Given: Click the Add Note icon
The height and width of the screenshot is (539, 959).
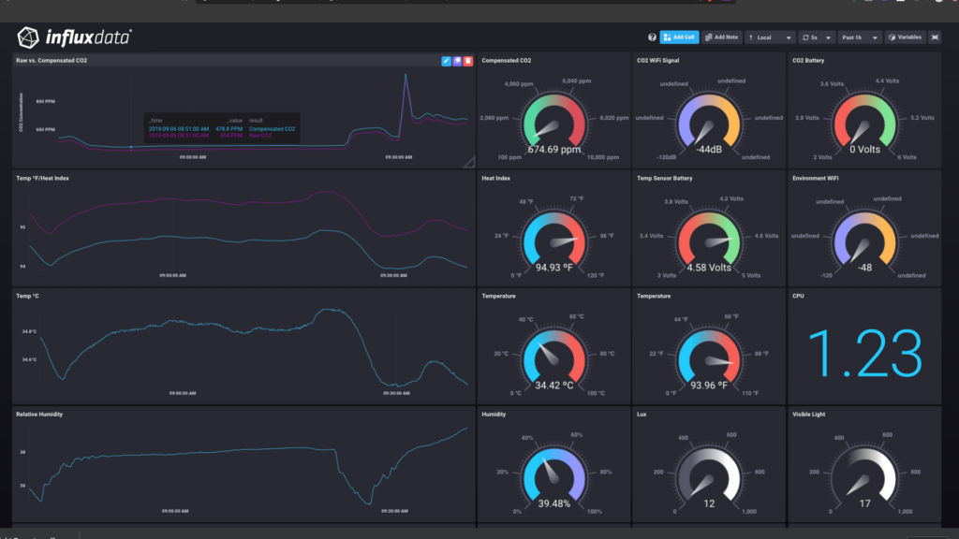Looking at the screenshot, I should [709, 37].
